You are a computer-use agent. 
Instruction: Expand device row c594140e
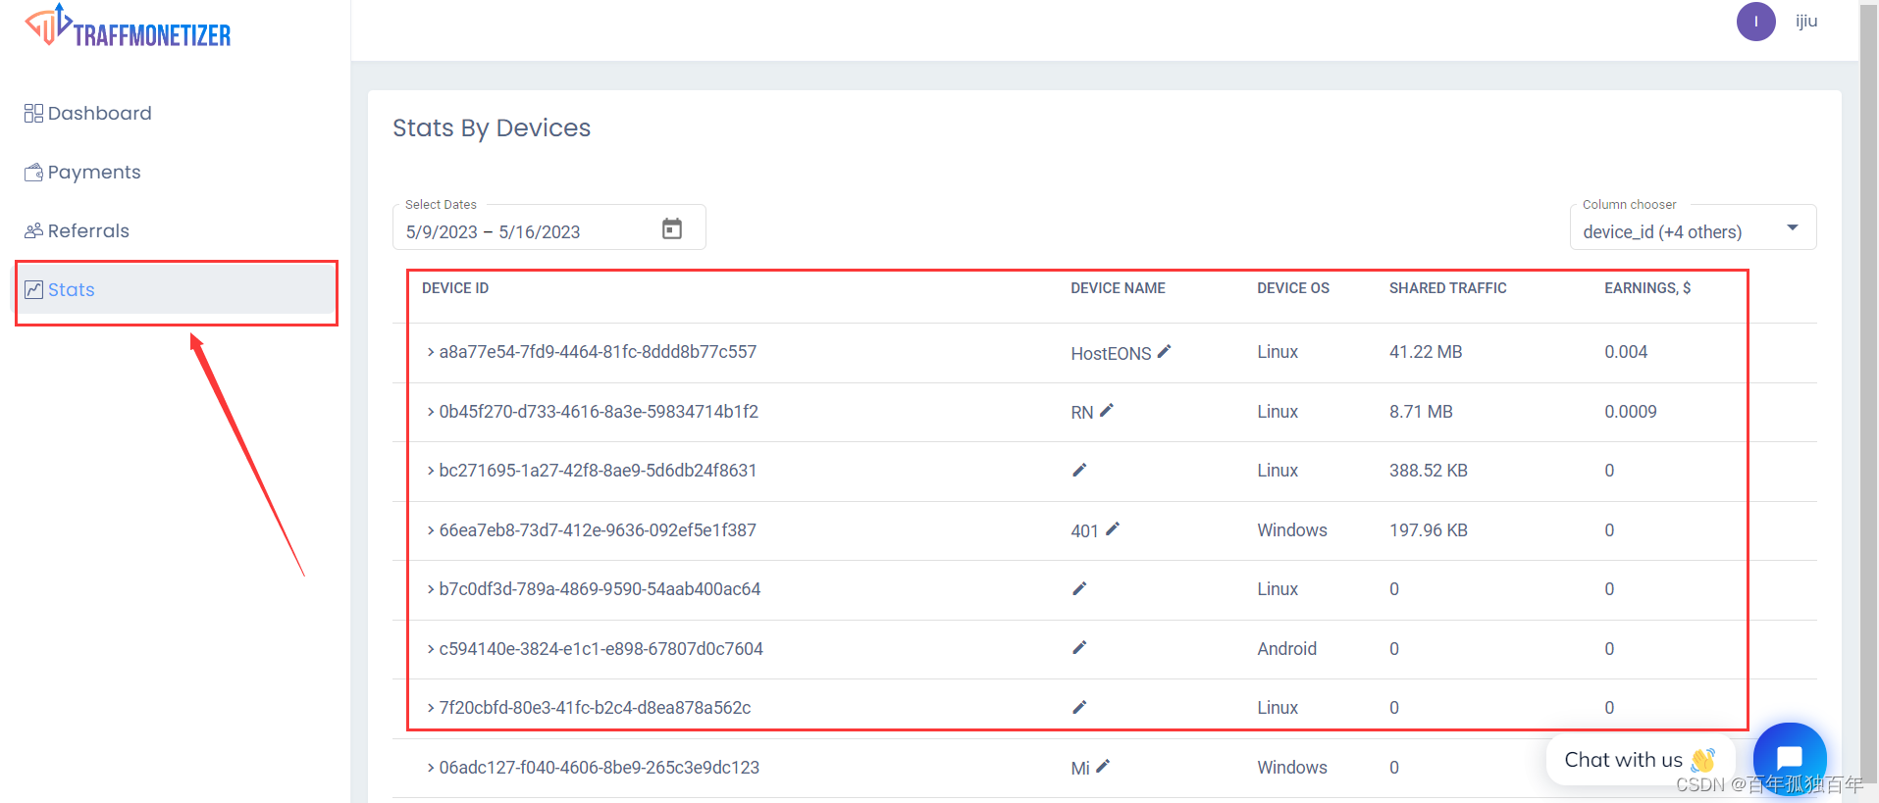pos(431,649)
